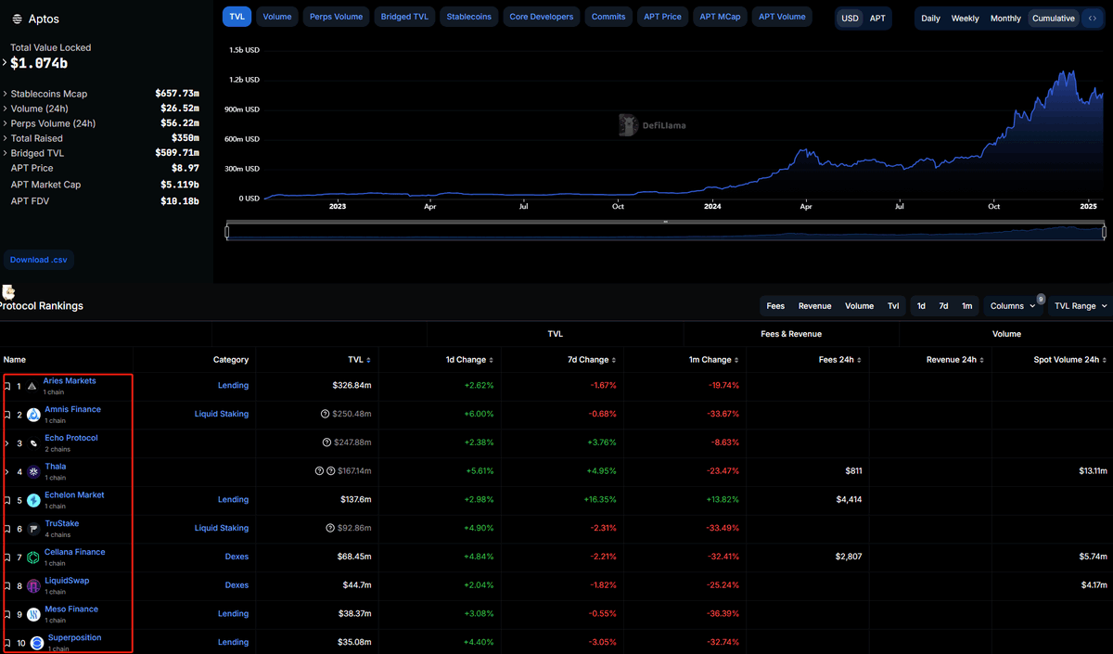Image resolution: width=1113 pixels, height=654 pixels.
Task: Sort by the 1d Change column
Action: 469,360
